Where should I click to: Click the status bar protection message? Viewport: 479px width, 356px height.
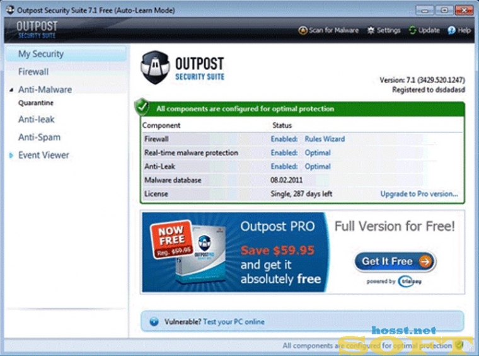coord(367,346)
